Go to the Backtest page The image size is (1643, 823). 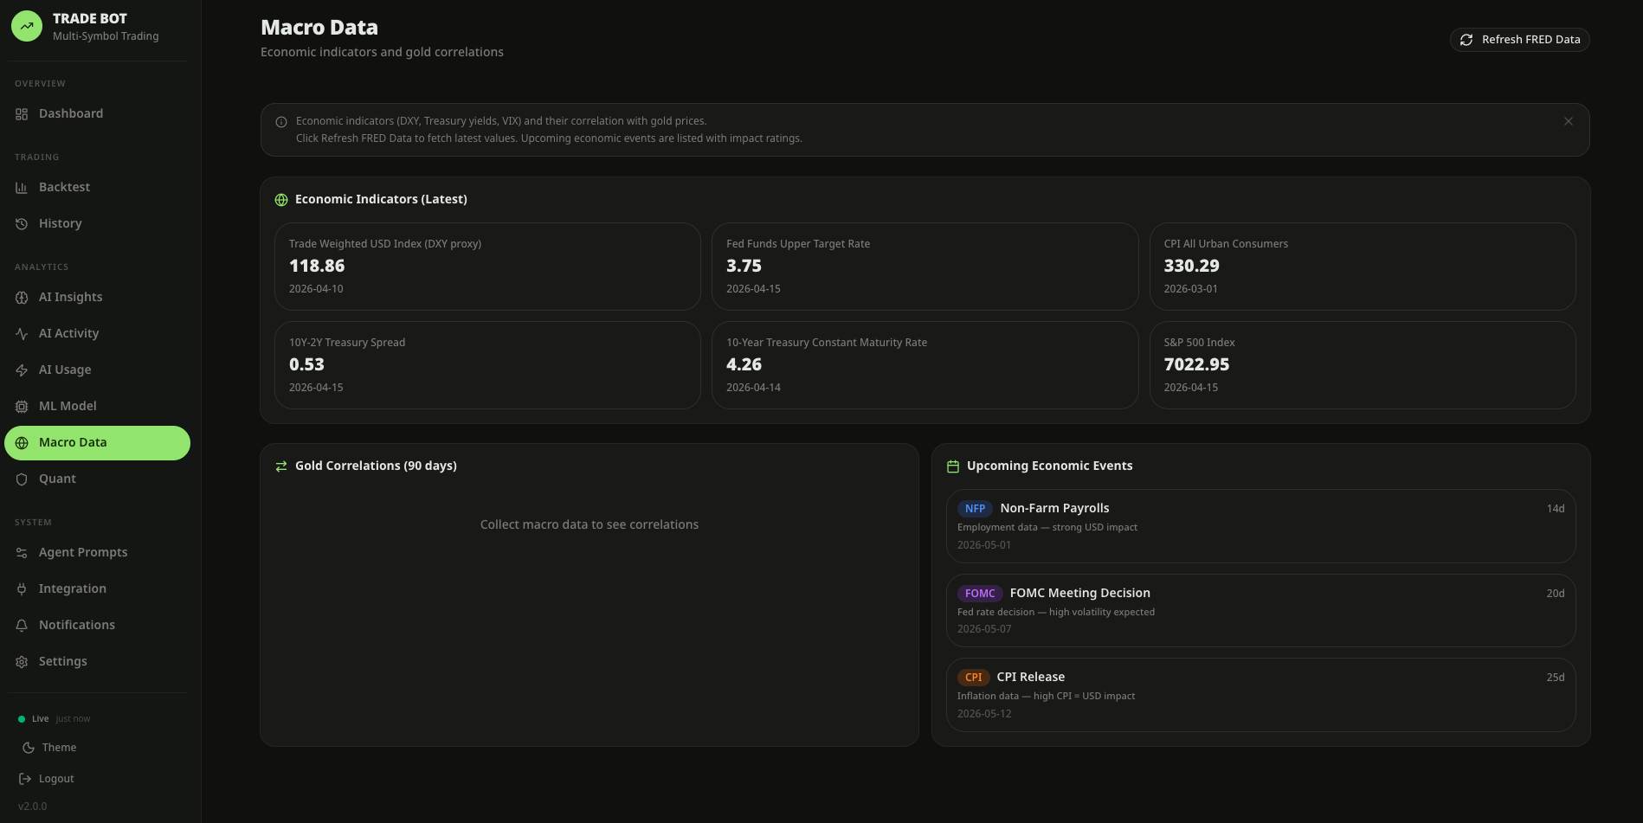pyautogui.click(x=97, y=188)
